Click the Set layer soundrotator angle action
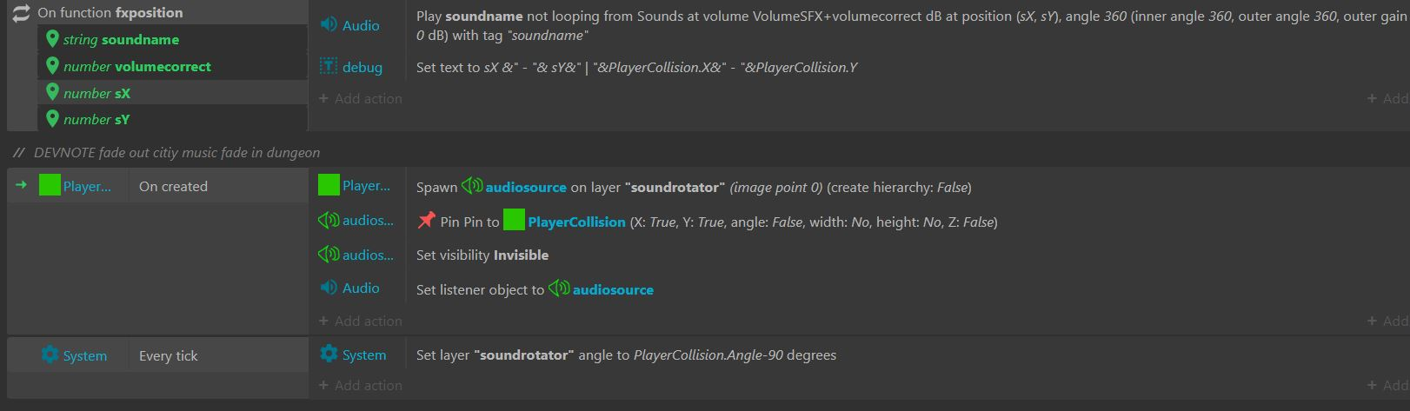 point(626,355)
